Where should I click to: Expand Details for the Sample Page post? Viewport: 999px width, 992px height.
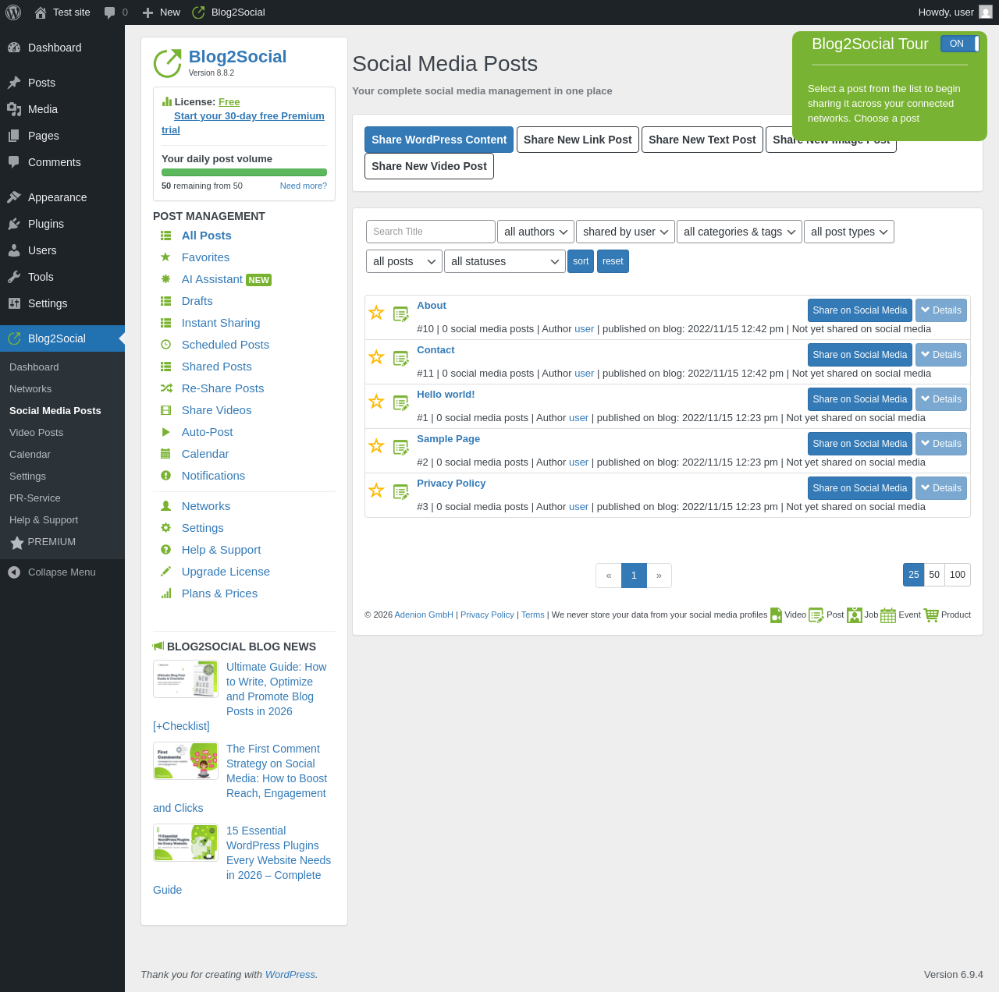[941, 444]
